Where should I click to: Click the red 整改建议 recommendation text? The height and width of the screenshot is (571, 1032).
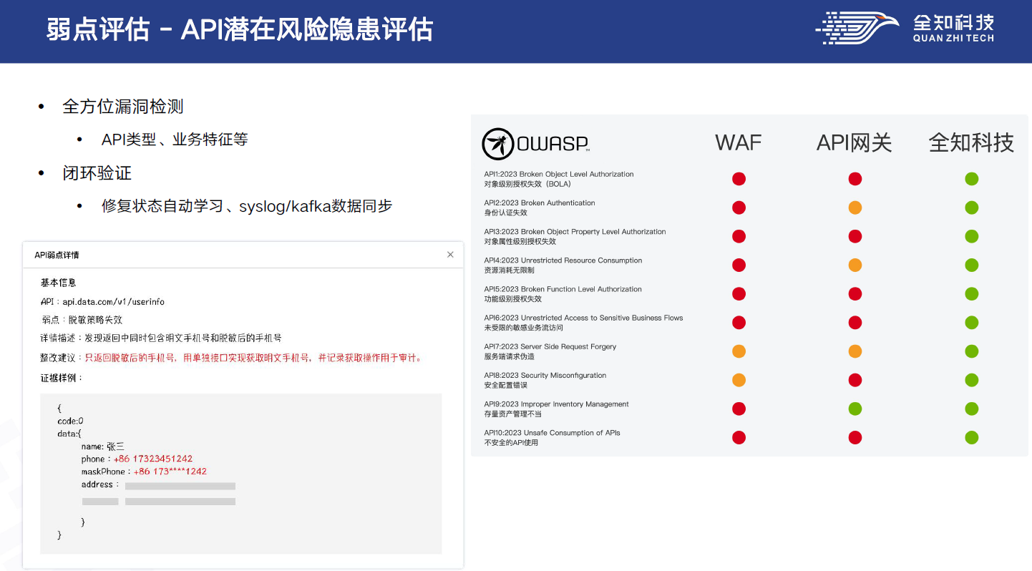coord(253,358)
